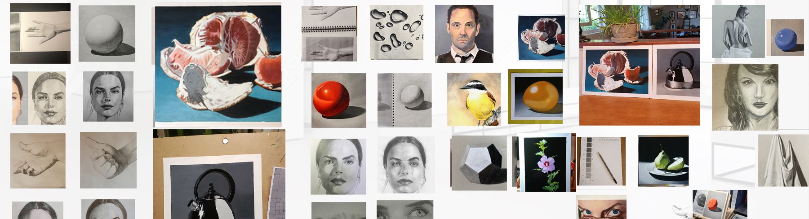Select the orange egg yolk painting
The width and height of the screenshot is (809, 219).
535,96
